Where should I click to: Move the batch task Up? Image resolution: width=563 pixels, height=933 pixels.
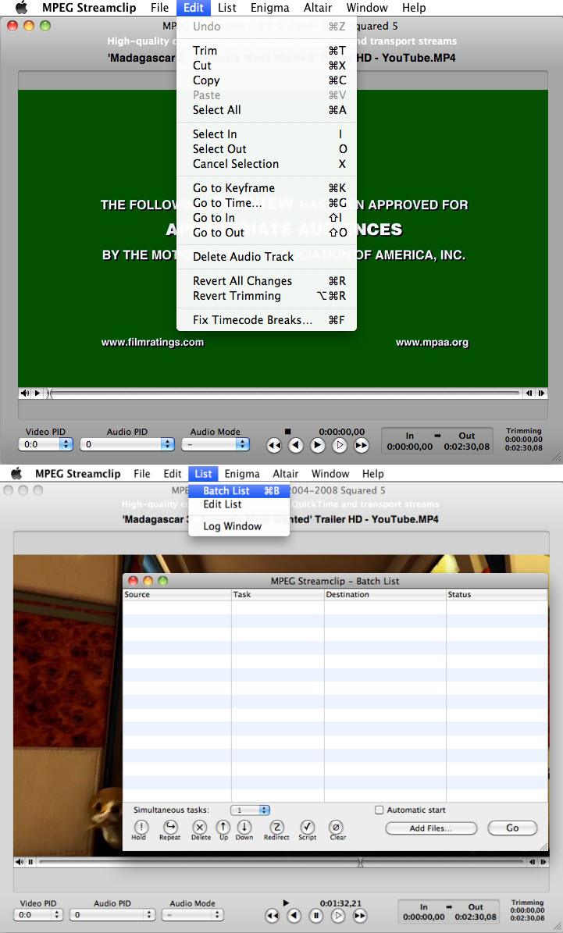pos(223,827)
